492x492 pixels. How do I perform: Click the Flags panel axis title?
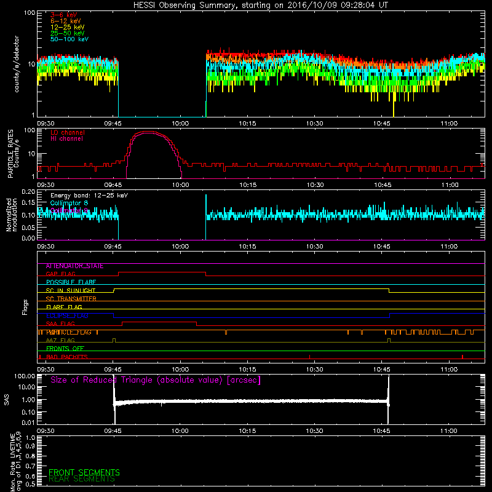(25, 307)
